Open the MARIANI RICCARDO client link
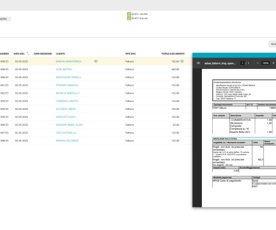This screenshot has height=230, width=276. pyautogui.click(x=67, y=140)
